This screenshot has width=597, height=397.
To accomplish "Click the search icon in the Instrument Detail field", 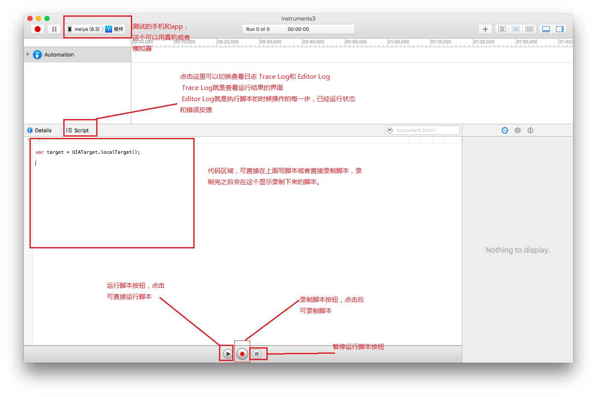I will (390, 130).
